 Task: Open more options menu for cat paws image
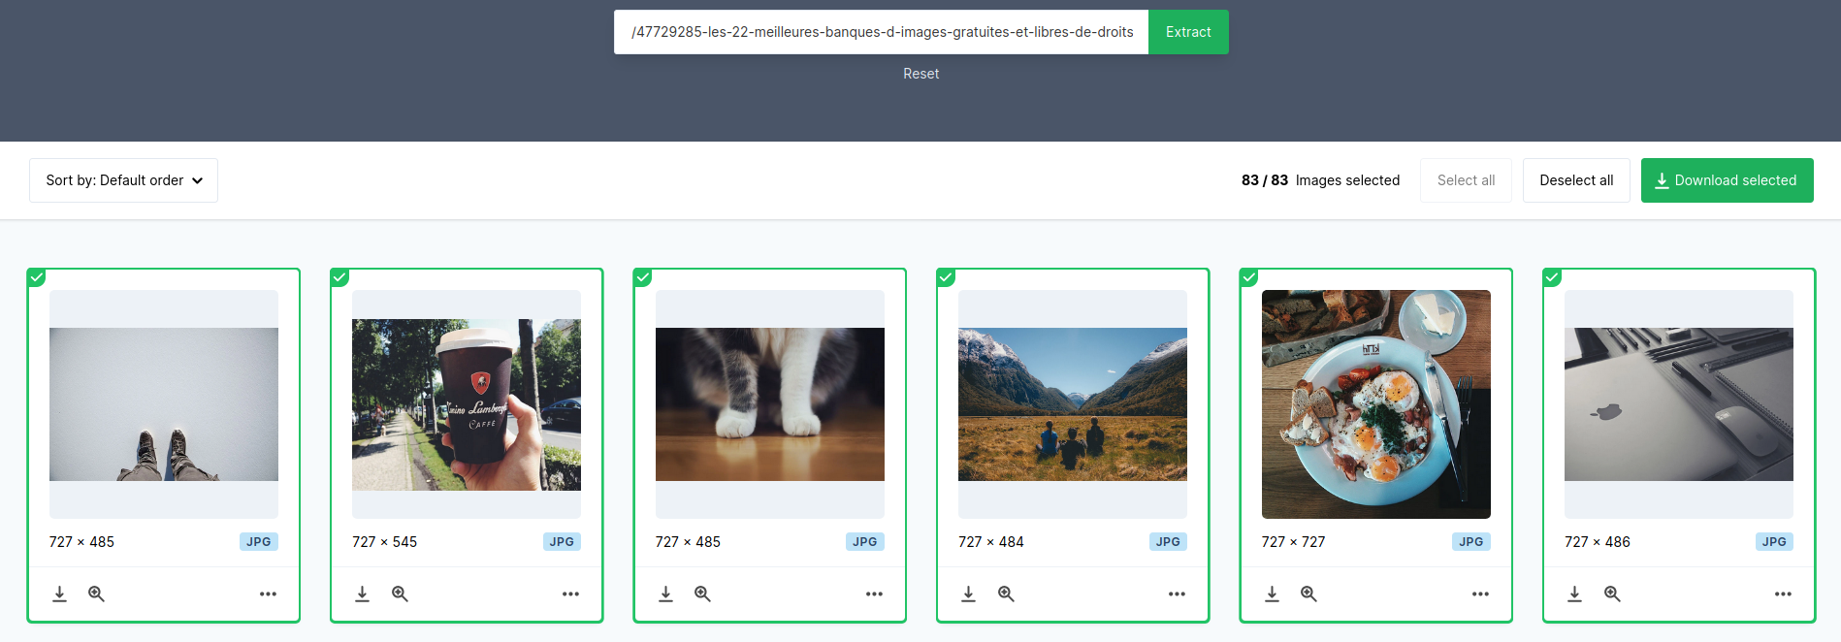click(874, 594)
